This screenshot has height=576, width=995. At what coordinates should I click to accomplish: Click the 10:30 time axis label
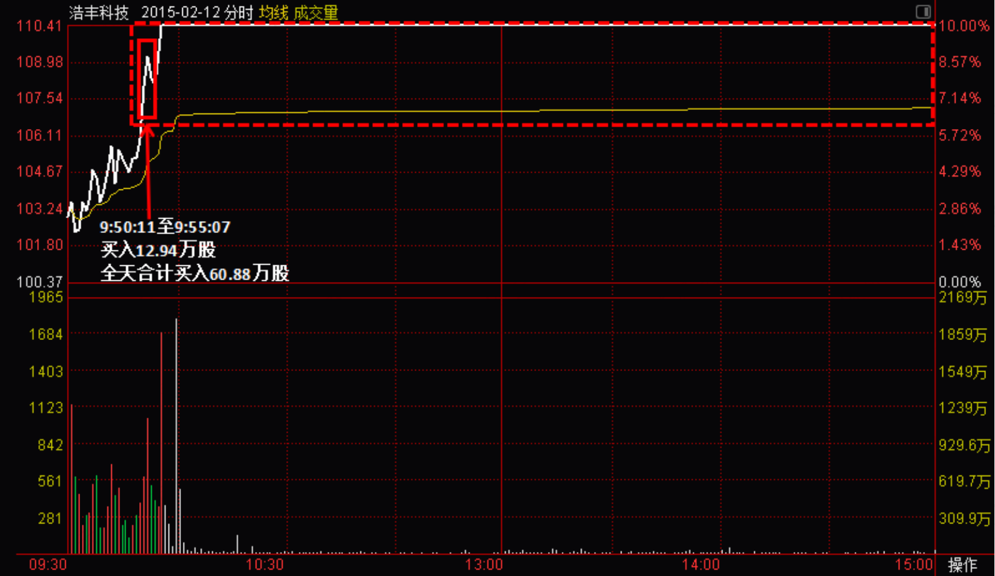(265, 565)
